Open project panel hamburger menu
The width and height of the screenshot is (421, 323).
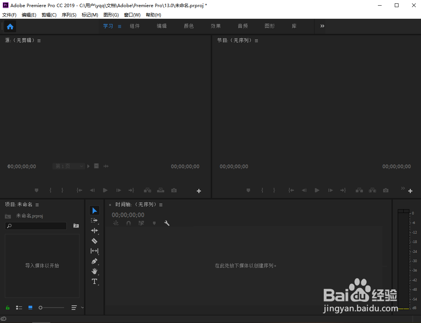37,205
